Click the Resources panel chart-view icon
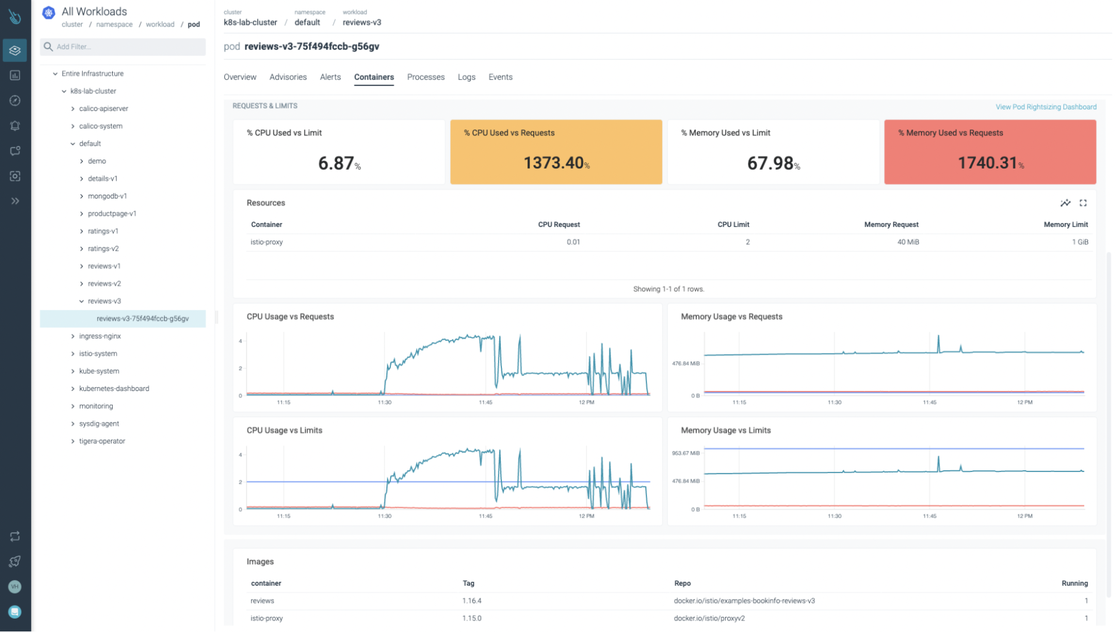The height and width of the screenshot is (632, 1116). [1065, 203]
